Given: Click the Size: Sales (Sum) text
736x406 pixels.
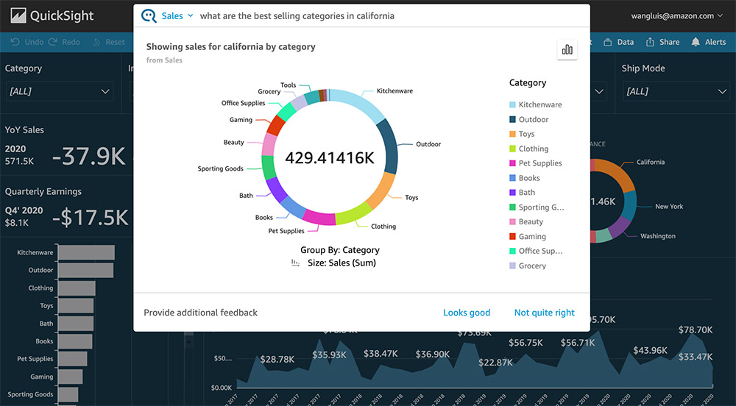Looking at the screenshot, I should (x=342, y=263).
